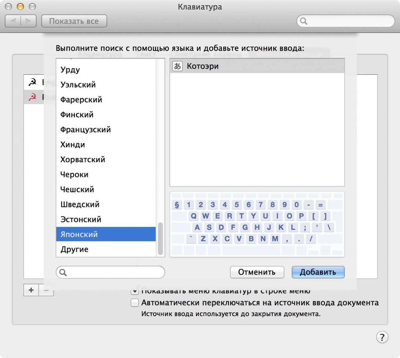Select Финский language

106,115
